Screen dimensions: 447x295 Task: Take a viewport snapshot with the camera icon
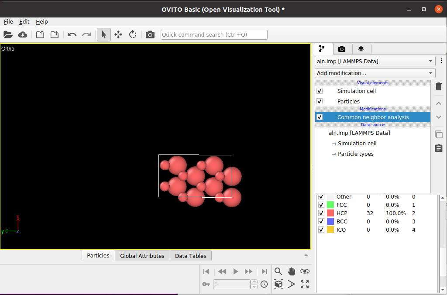tap(150, 34)
